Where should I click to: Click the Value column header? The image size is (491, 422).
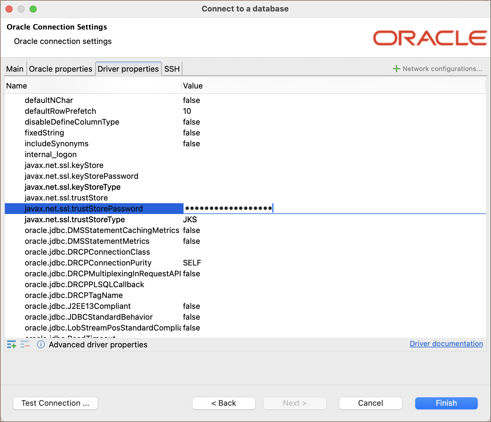[193, 86]
